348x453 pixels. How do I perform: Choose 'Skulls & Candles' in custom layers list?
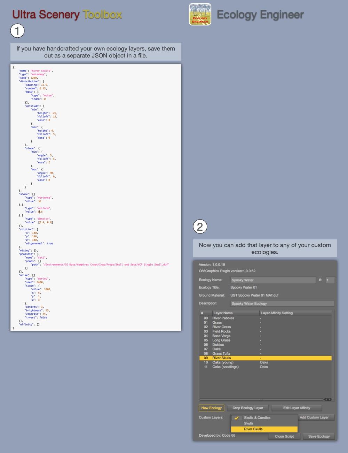click(x=264, y=417)
